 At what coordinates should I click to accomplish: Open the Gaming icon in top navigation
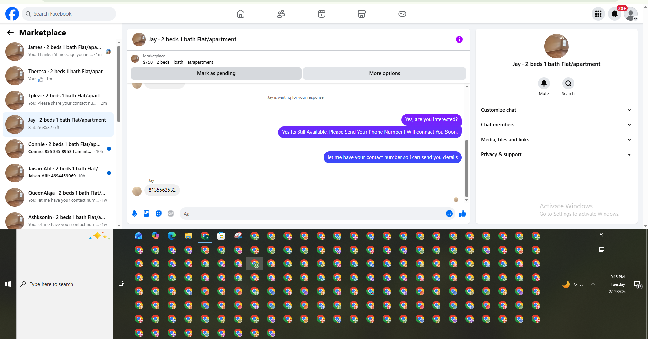click(x=402, y=14)
